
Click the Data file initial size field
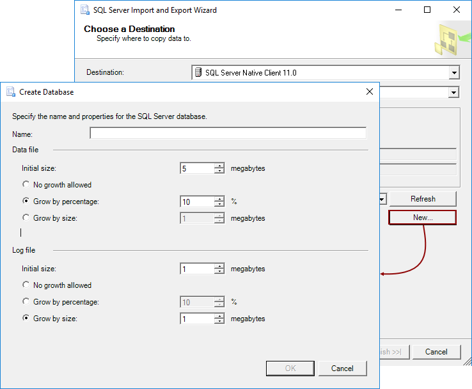(197, 168)
